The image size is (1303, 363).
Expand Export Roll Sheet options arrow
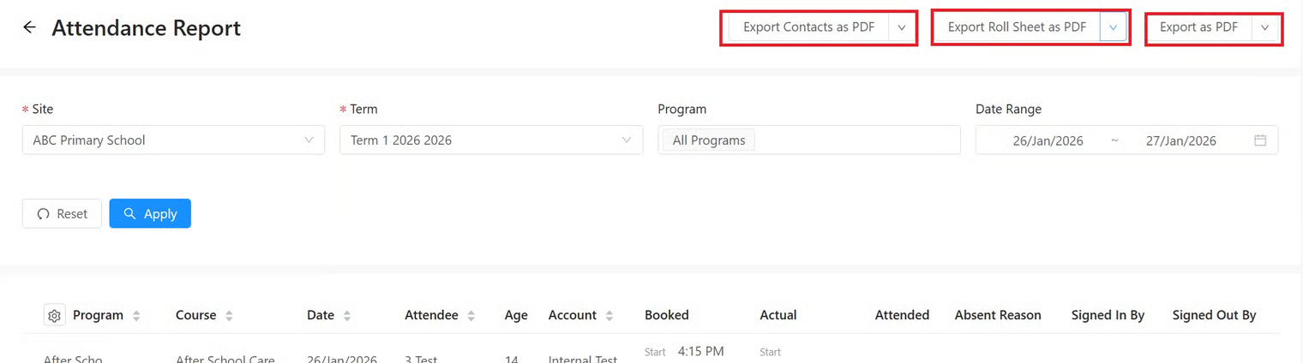pyautogui.click(x=1113, y=27)
